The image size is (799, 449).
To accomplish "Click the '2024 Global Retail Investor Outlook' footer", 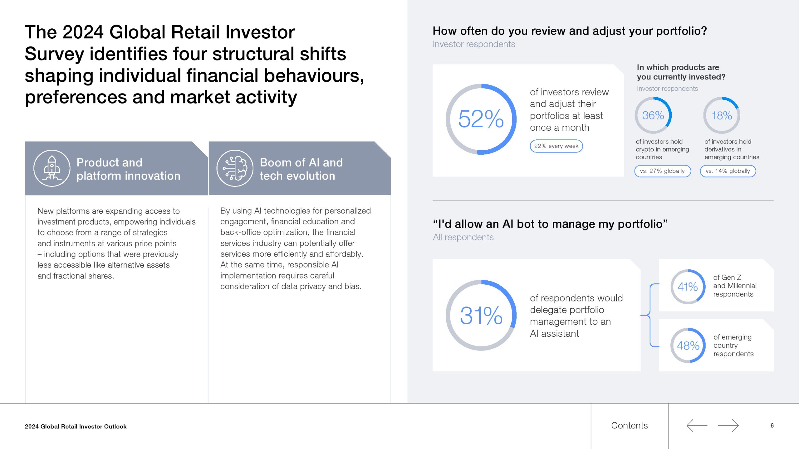I will (76, 427).
